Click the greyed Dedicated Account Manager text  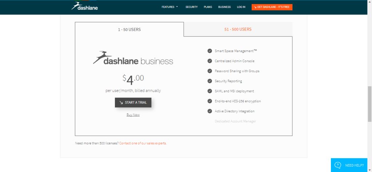(x=235, y=121)
